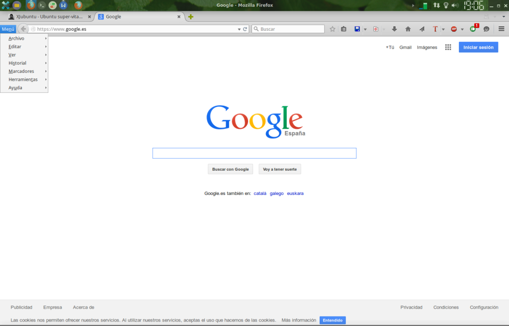The width and height of the screenshot is (509, 326).
Task: Open the bookmarks list clipboard icon
Action: pyautogui.click(x=343, y=29)
